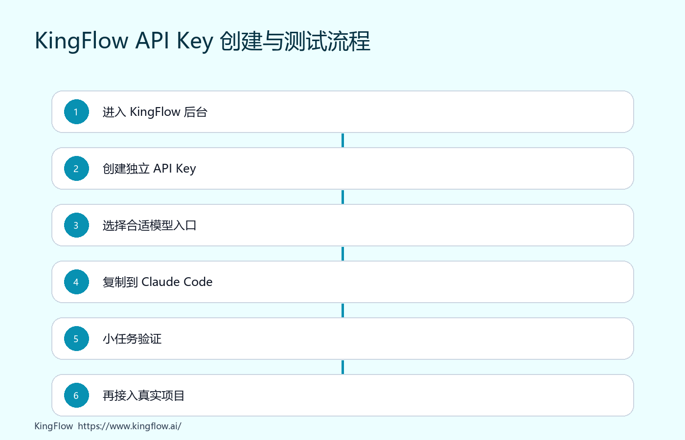
Task: Select the 进入 KingFlow 后台 step text
Action: point(155,112)
